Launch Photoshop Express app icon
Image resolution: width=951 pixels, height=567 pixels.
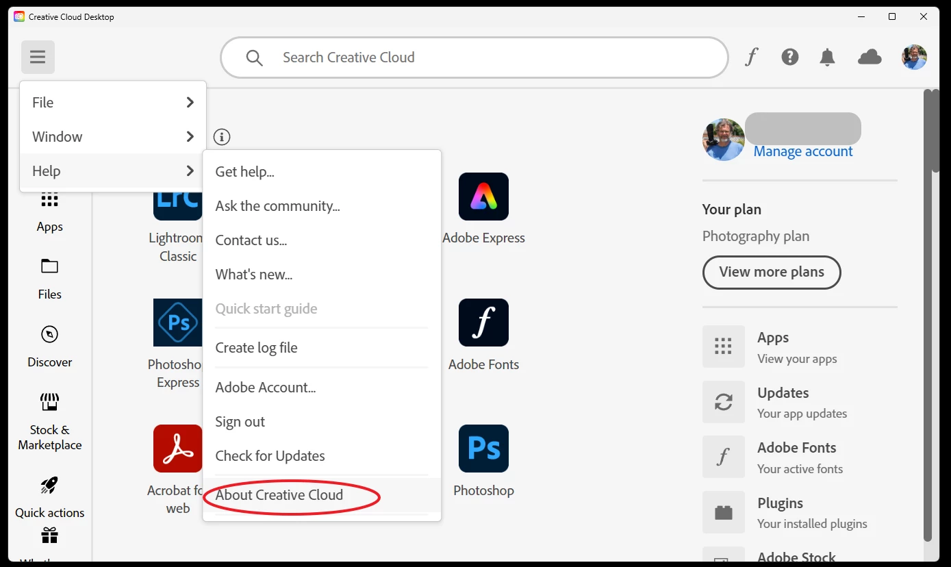[178, 323]
